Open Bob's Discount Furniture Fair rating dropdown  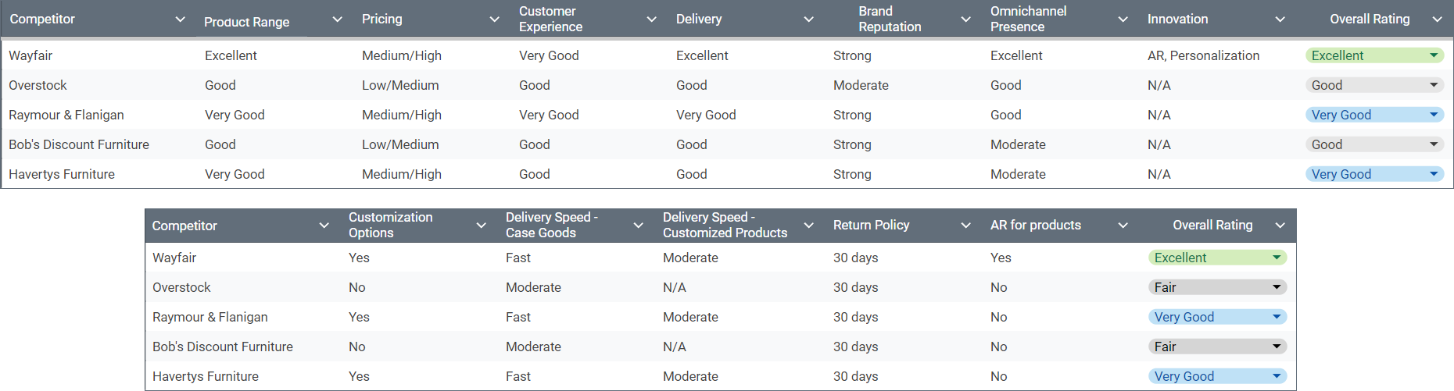1277,347
